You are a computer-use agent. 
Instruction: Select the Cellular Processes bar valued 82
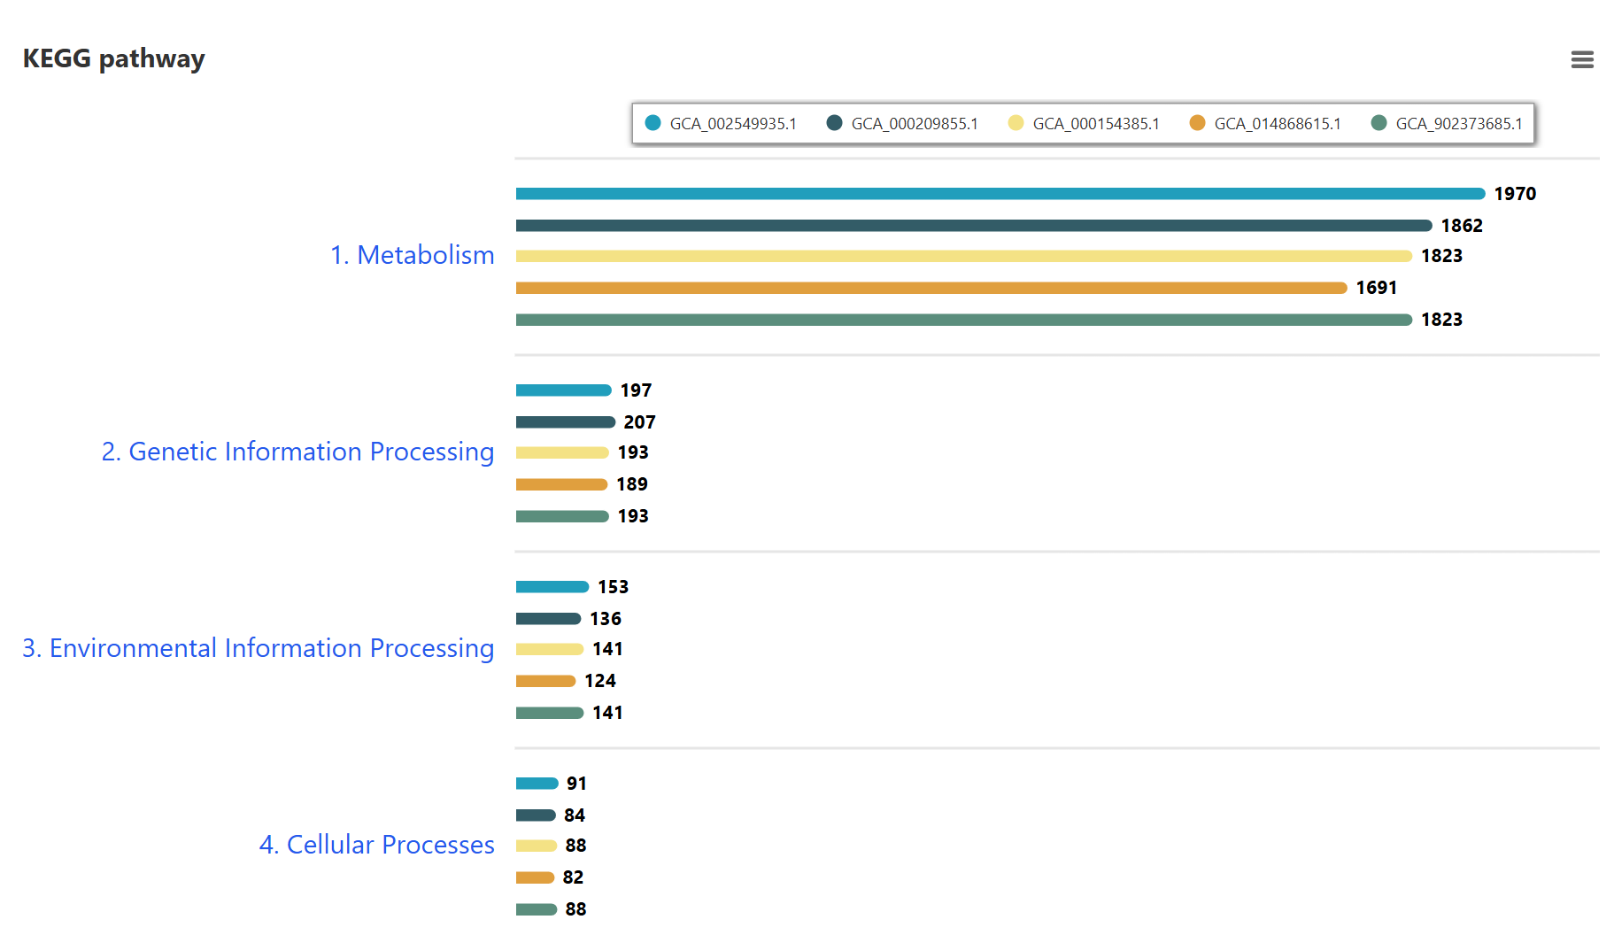[x=535, y=877]
